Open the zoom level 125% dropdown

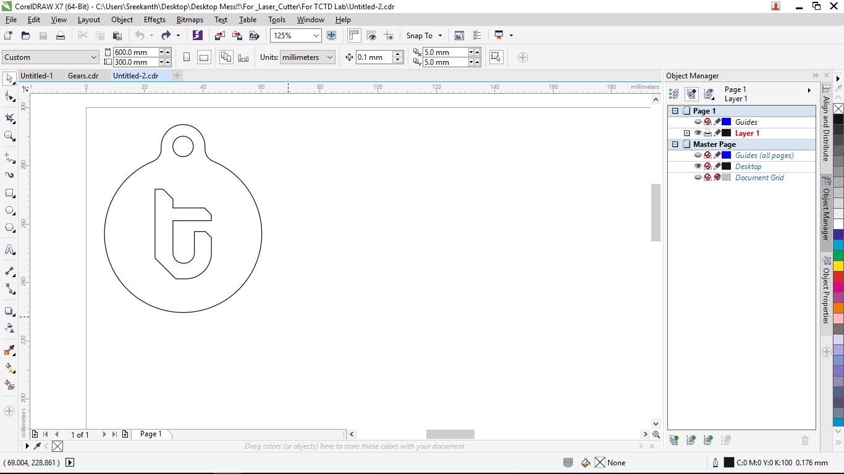coord(316,36)
